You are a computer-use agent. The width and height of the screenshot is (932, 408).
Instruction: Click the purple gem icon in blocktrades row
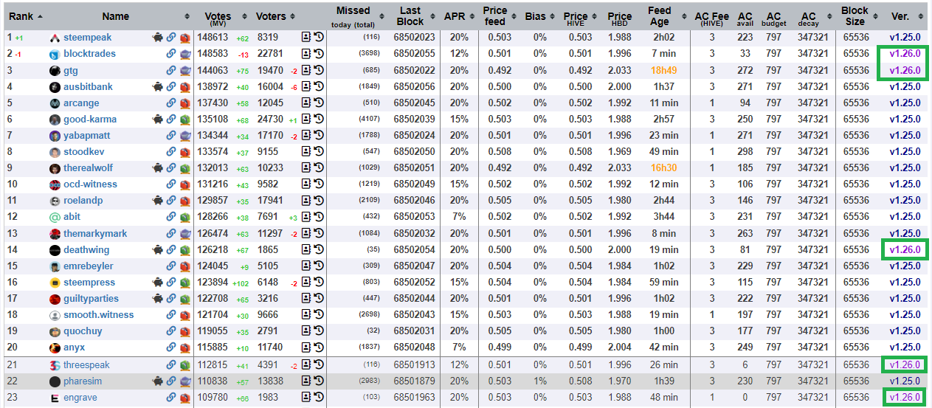pyautogui.click(x=185, y=54)
